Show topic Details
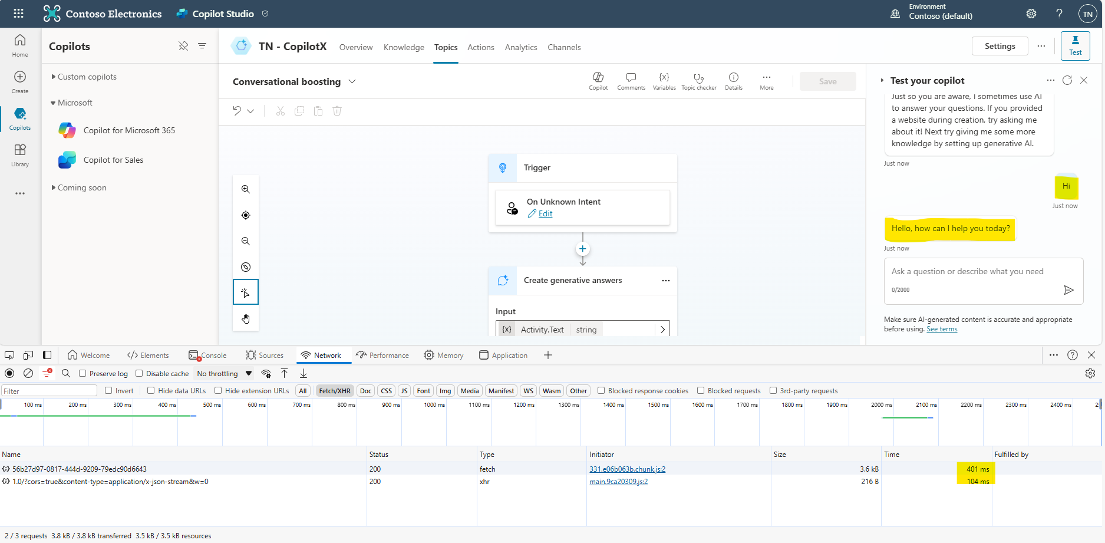This screenshot has width=1105, height=543. (734, 81)
